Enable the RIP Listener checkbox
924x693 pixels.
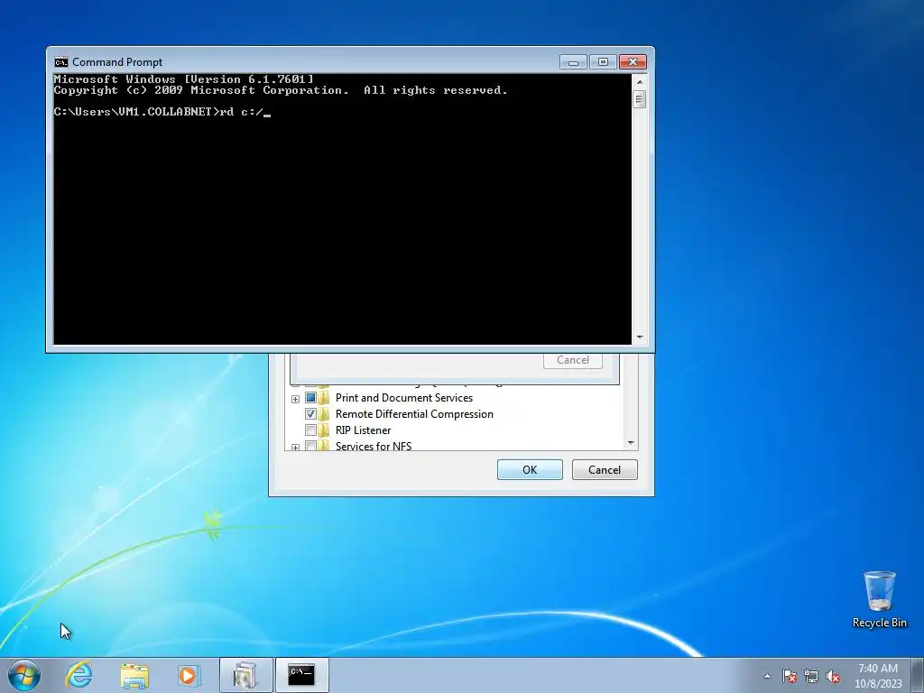tap(310, 430)
